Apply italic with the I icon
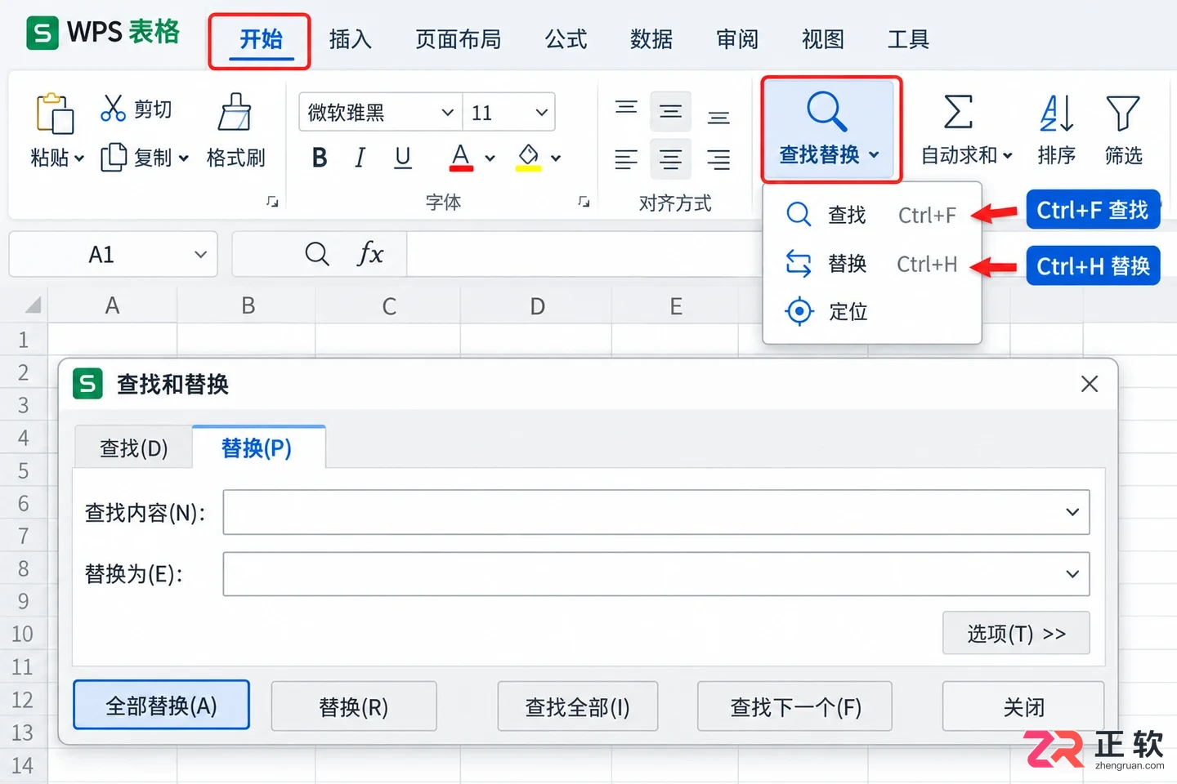The image size is (1177, 784). point(360,158)
